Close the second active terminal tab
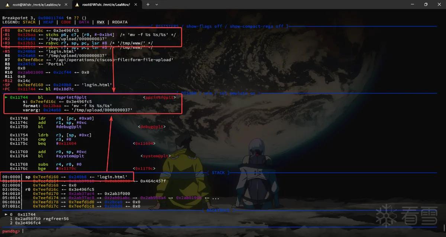Screen dimensions: 446x237 point(135,4)
